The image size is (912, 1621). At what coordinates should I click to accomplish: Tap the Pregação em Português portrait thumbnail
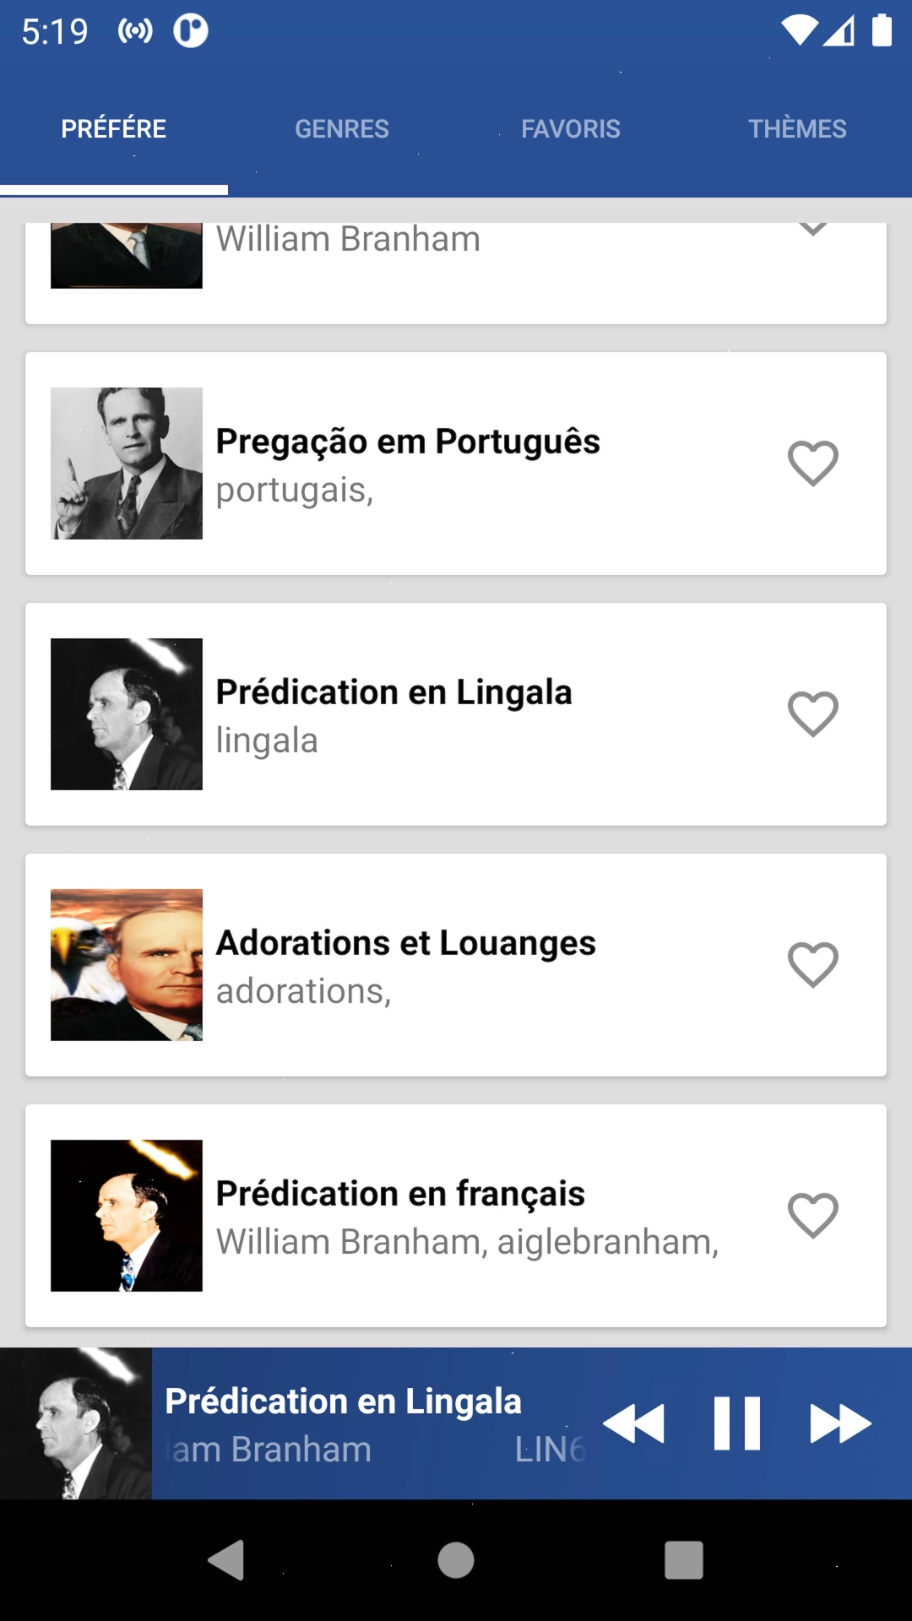tap(127, 464)
